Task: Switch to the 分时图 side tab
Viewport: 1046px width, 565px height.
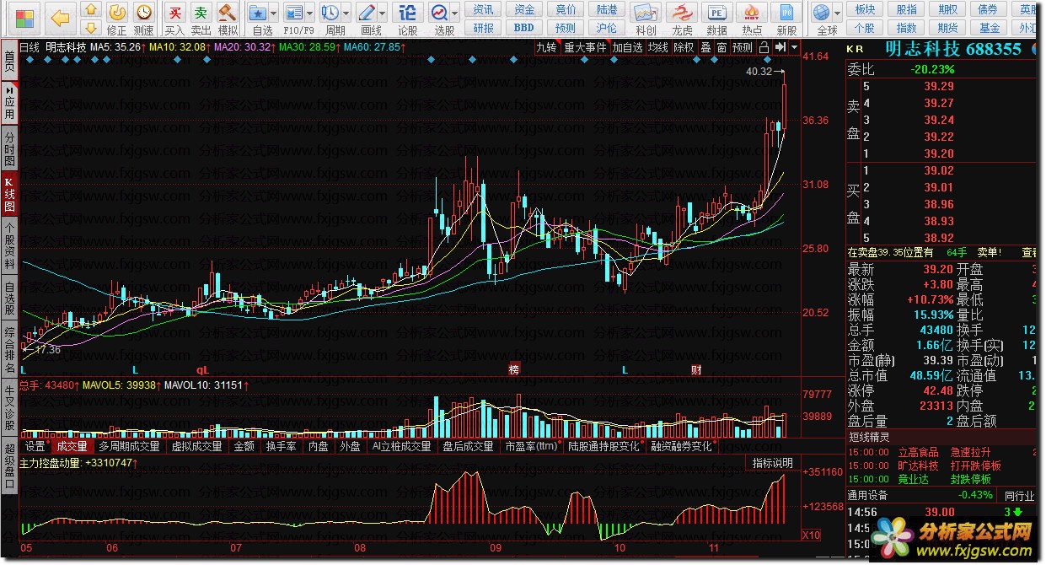Action: click(9, 148)
